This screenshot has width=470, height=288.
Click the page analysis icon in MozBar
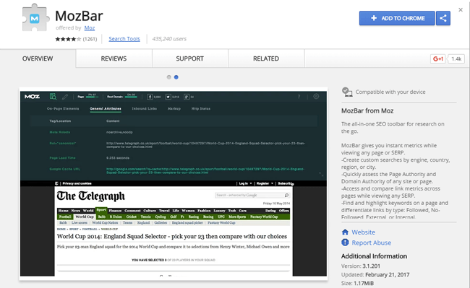(x=53, y=96)
